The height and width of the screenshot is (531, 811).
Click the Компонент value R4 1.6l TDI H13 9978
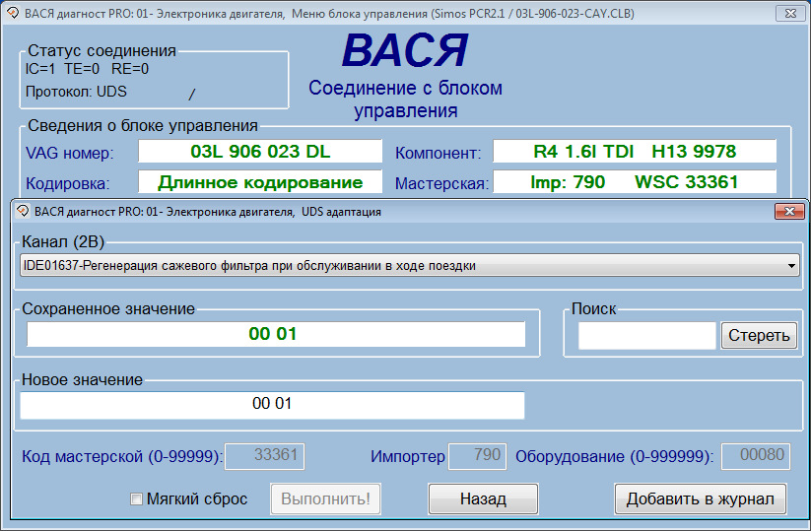(x=635, y=152)
